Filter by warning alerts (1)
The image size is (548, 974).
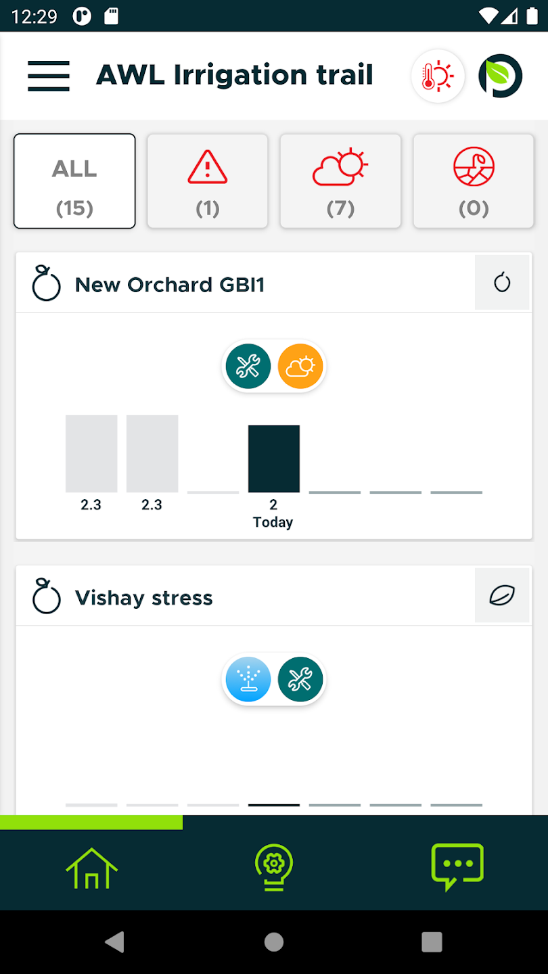208,181
